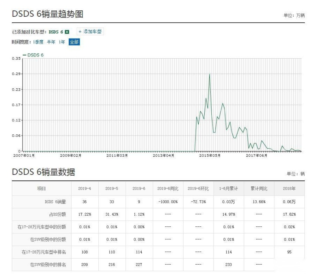316x275 pixels.
Task: Click the 1-6月累计 column header
Action: [228, 189]
